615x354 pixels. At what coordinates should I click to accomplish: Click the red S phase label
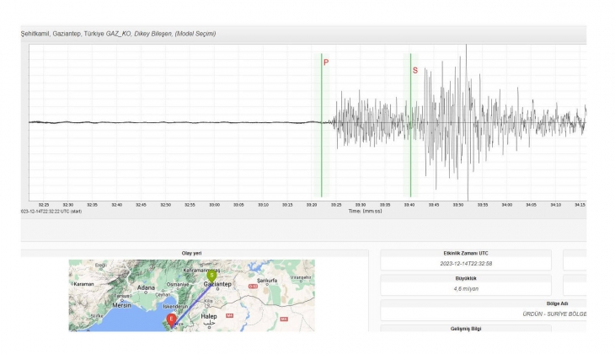click(x=414, y=70)
